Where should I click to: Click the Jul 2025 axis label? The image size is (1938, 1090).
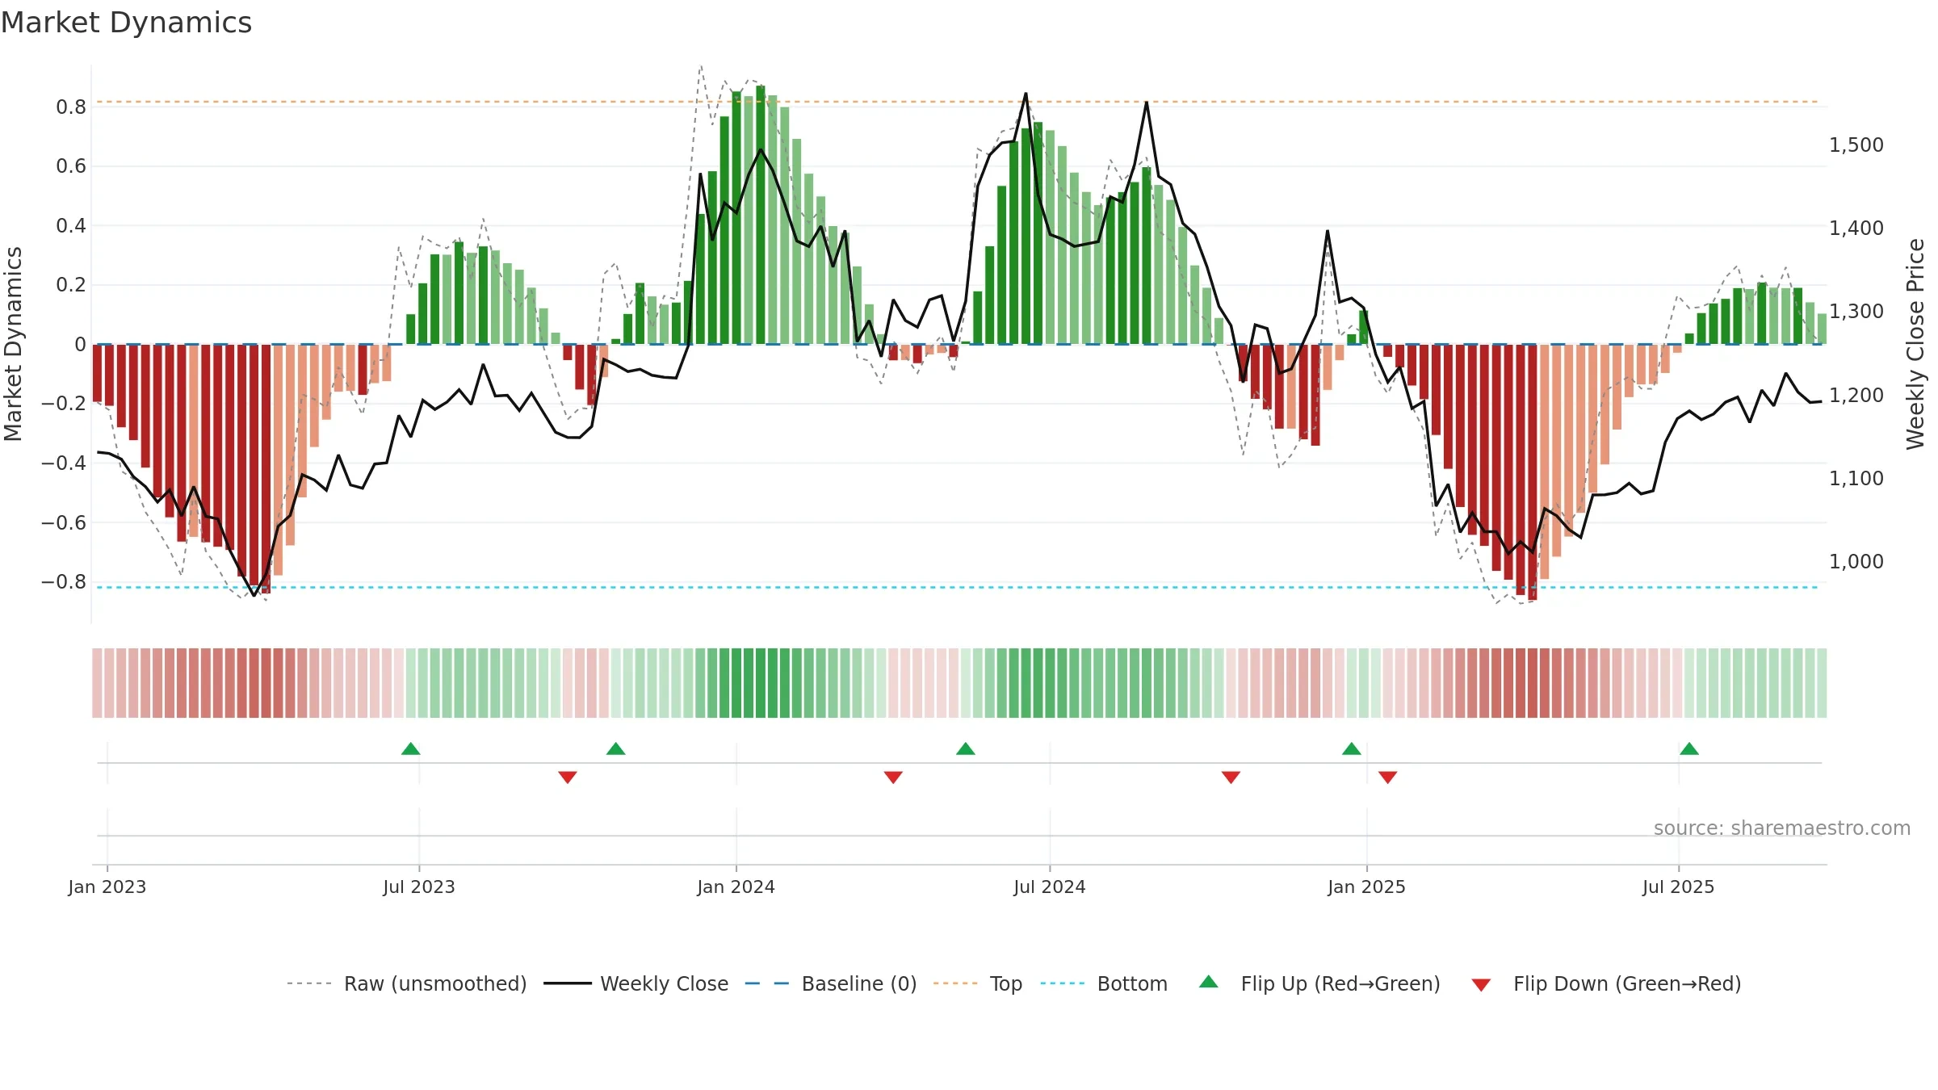tap(1679, 887)
